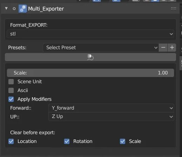Open the Format_EXPORT stl dropdown

(90, 34)
